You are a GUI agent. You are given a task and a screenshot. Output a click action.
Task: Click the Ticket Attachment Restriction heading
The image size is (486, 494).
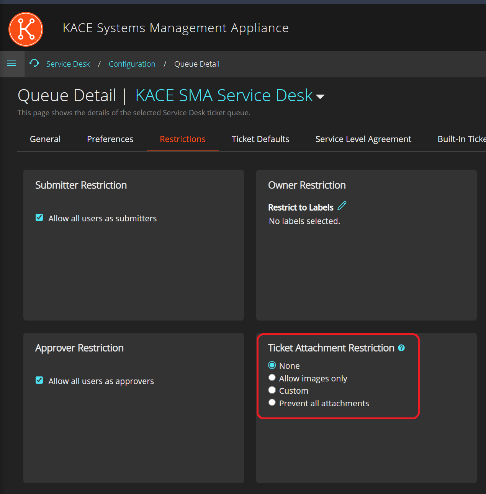point(331,348)
